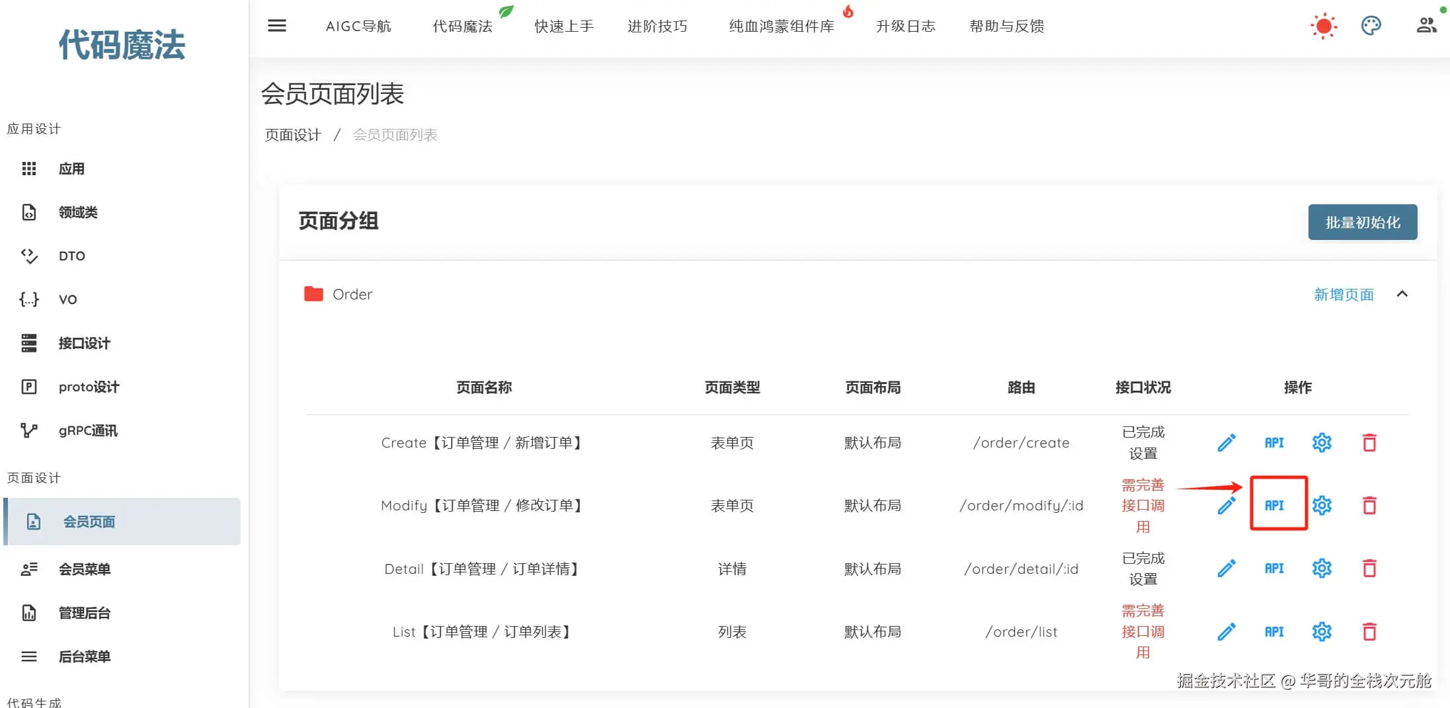
Task: Click the Order group name
Action: [352, 294]
